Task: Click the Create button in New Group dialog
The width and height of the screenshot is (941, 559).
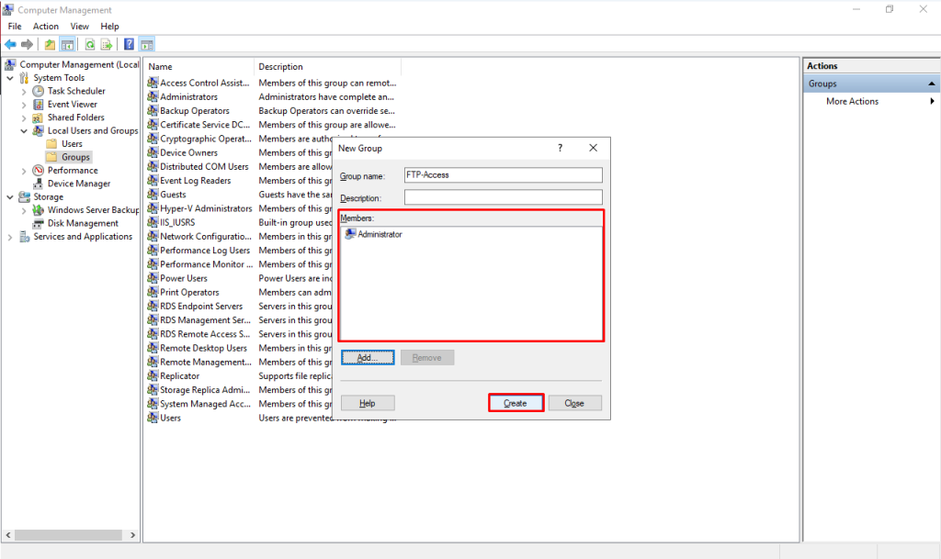Action: point(516,402)
